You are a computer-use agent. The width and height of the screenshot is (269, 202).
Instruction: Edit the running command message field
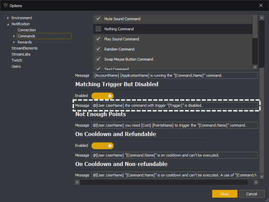pos(175,75)
